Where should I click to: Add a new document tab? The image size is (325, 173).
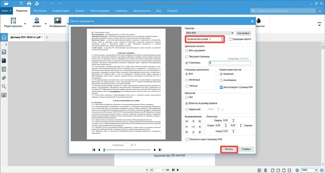[x=47, y=37]
